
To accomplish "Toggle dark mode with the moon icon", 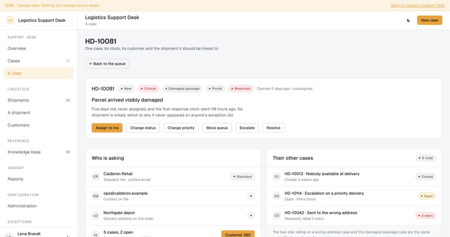I will pos(408,20).
